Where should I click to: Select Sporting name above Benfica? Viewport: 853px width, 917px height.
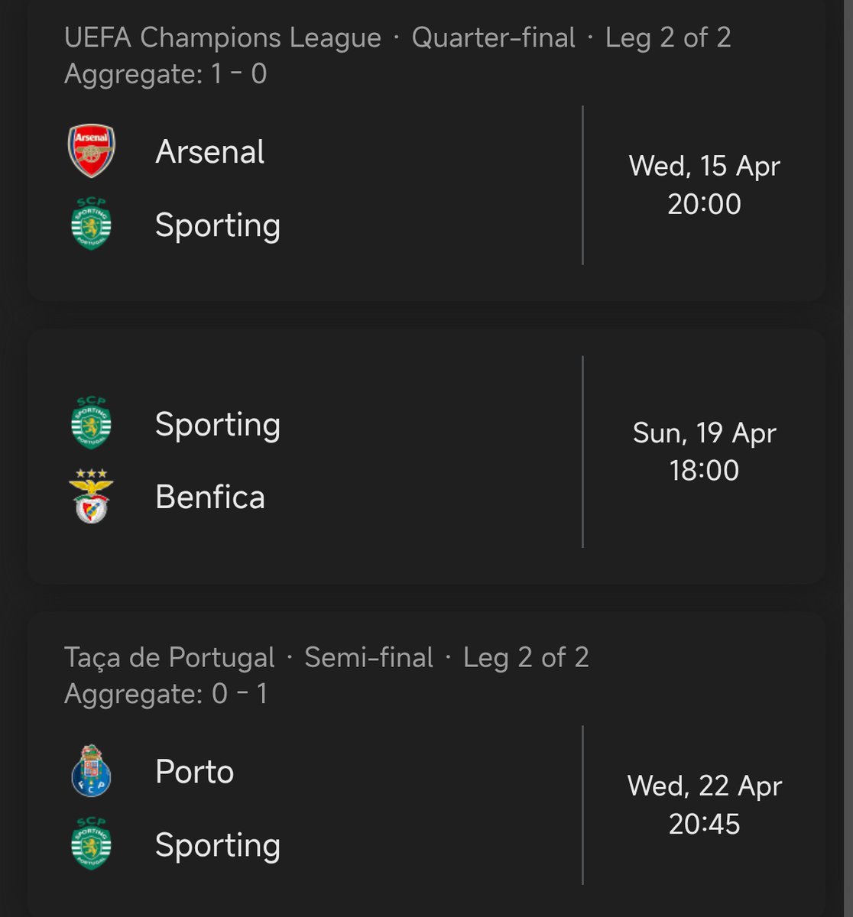tap(217, 424)
